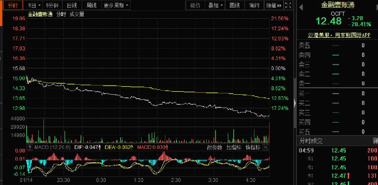Click the 买三 order book row

click(338, 112)
